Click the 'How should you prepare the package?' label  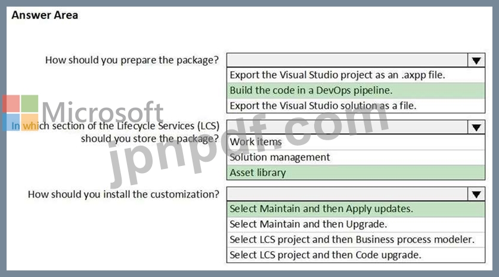pos(132,60)
